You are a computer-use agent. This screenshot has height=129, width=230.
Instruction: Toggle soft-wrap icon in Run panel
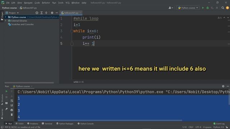coord(12,101)
